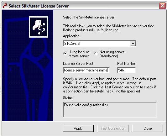Click the License Server Host label
The image size is (167, 136).
78,64
